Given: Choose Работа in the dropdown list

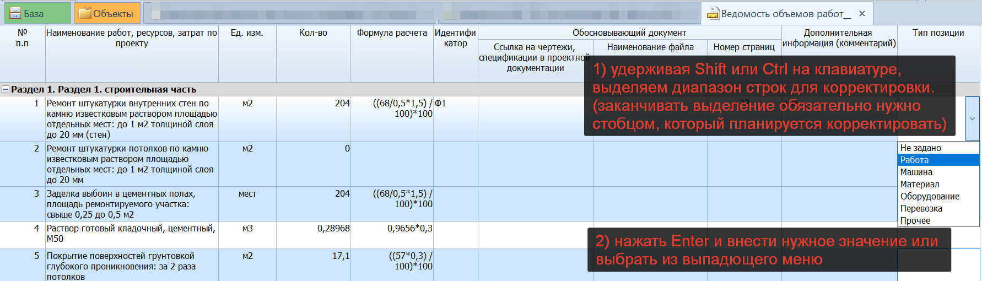Looking at the screenshot, I should [x=938, y=160].
